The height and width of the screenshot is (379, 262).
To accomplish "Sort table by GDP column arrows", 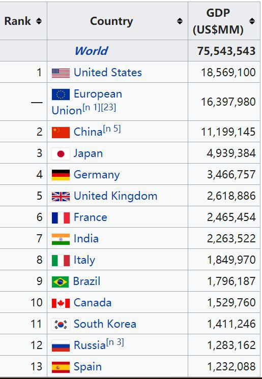I will 252,21.
